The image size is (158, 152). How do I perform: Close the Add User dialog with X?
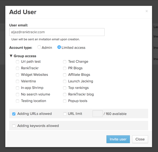point(147,11)
